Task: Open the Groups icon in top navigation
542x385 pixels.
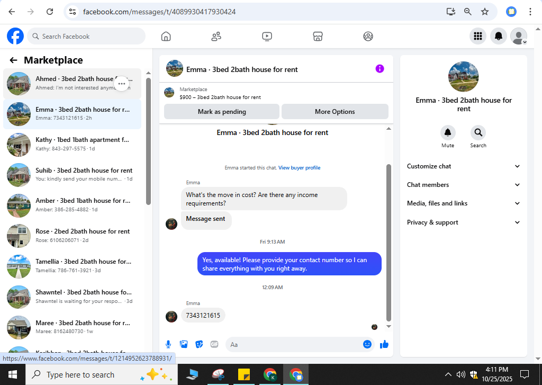Action: [x=368, y=37]
